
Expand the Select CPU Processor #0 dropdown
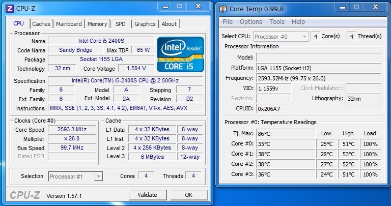pos(304,37)
